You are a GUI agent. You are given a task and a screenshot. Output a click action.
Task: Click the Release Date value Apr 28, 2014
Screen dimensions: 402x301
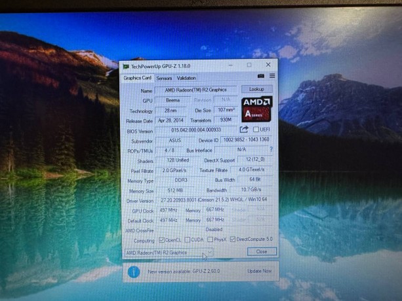pyautogui.click(x=171, y=120)
